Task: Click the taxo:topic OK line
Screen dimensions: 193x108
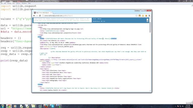Action: point(51,74)
